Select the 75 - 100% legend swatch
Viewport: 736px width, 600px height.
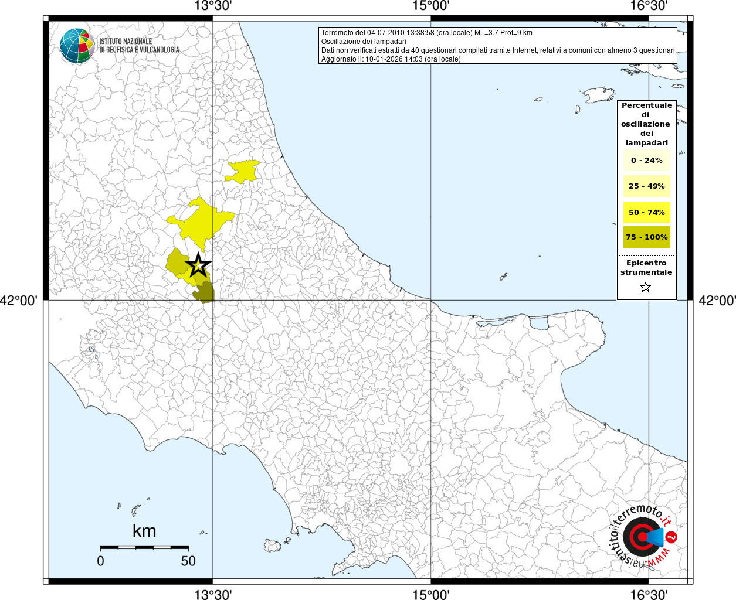(x=647, y=237)
